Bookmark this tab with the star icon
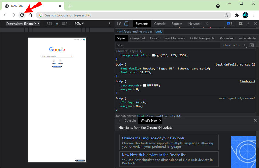Screen dimensions: 259x168 point(226,15)
